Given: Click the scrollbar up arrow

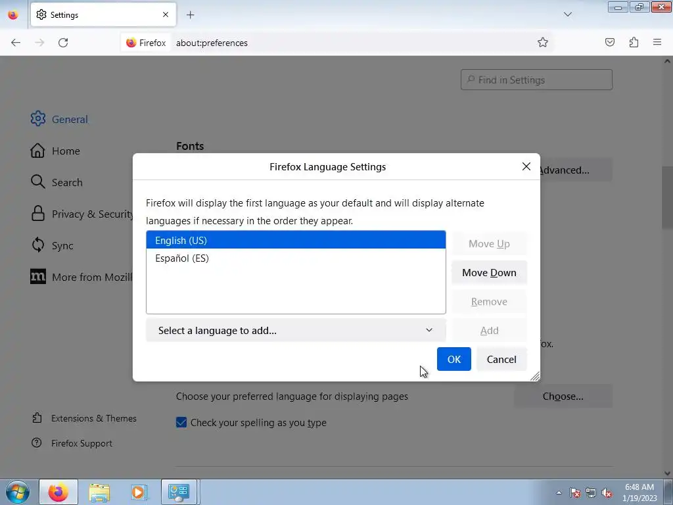Looking at the screenshot, I should tap(667, 61).
